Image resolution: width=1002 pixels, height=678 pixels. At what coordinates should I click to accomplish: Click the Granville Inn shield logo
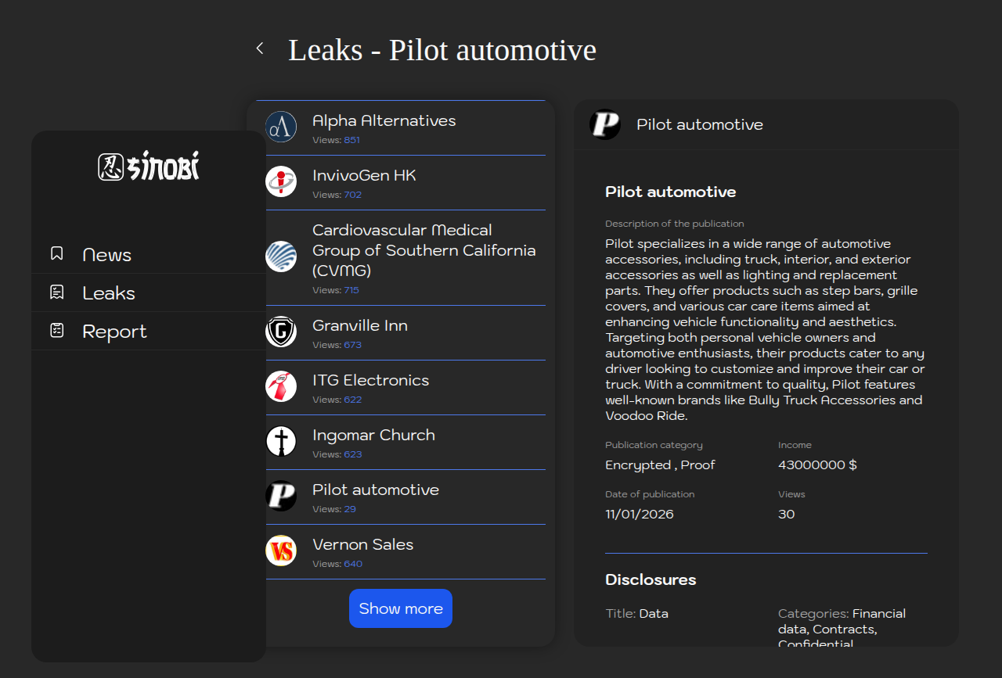[x=281, y=332]
